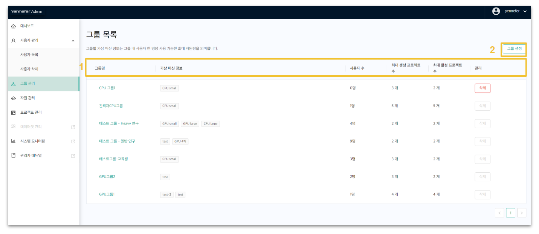
Task: Go to previous page arrow in pagination
Action: tap(499, 213)
